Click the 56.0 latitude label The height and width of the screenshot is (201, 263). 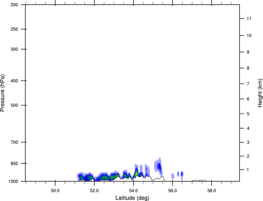click(172, 191)
